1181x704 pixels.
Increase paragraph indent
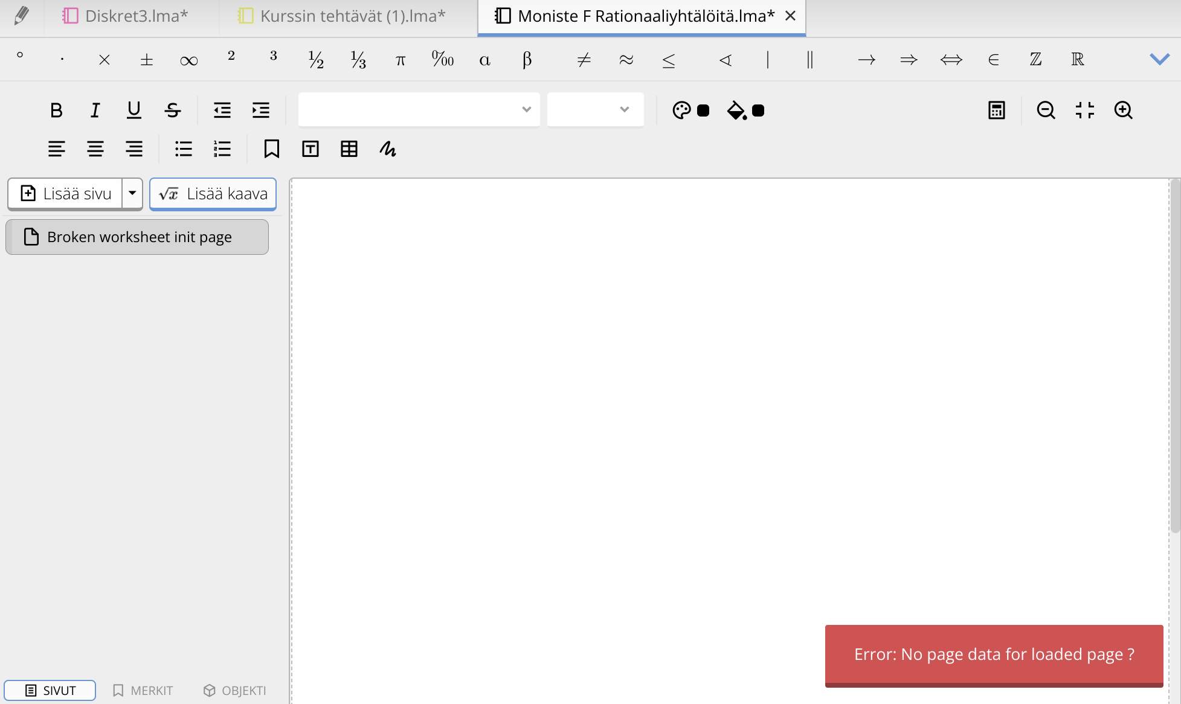(261, 110)
